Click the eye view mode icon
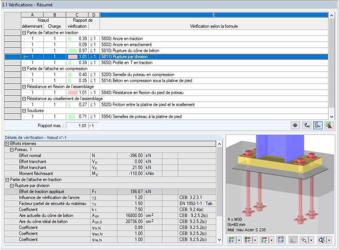The width and height of the screenshot is (339, 250). [x=295, y=126]
